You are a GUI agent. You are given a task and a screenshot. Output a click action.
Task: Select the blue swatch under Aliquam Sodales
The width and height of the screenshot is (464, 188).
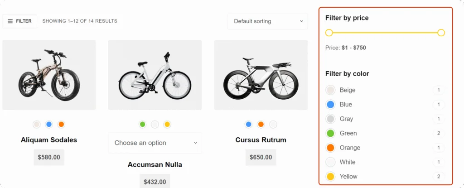(49, 124)
